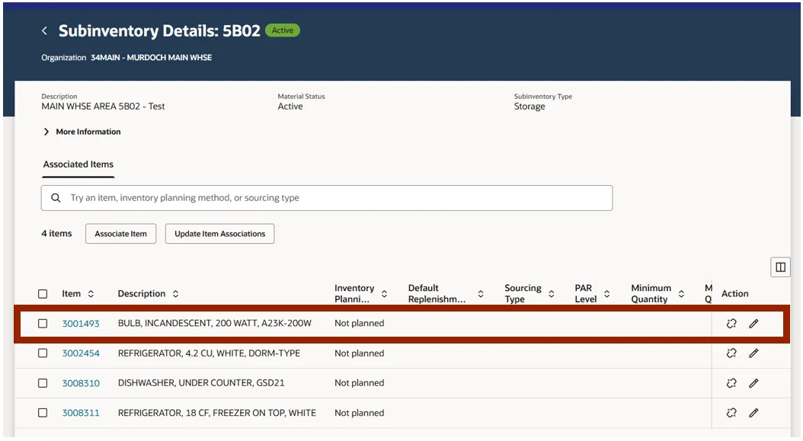The width and height of the screenshot is (803, 441).
Task: Sort by the Description column arrows
Action: [x=175, y=294]
